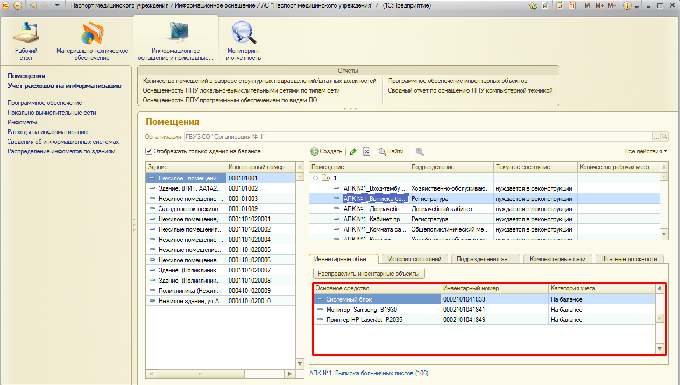The height and width of the screenshot is (385, 680).
Task: Open Рабочий стол section
Action: pyautogui.click(x=26, y=39)
